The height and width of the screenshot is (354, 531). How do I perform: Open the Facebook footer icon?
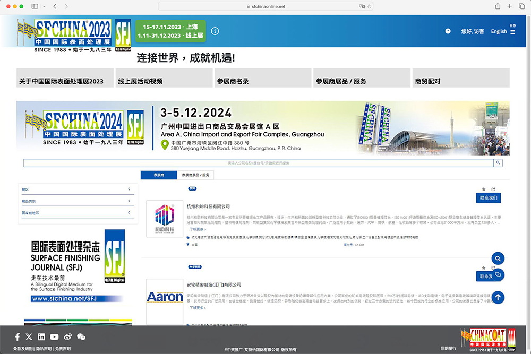point(18,336)
